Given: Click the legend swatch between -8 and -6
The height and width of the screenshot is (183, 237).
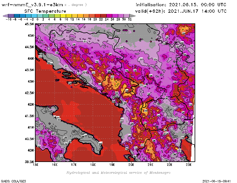Looking at the screenshot, I should click(x=17, y=16).
